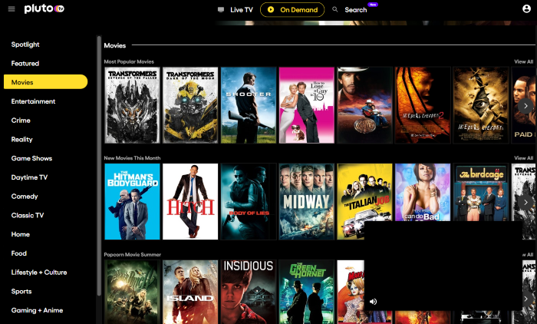Select the On Demand tab
This screenshot has width=537, height=324.
click(292, 10)
